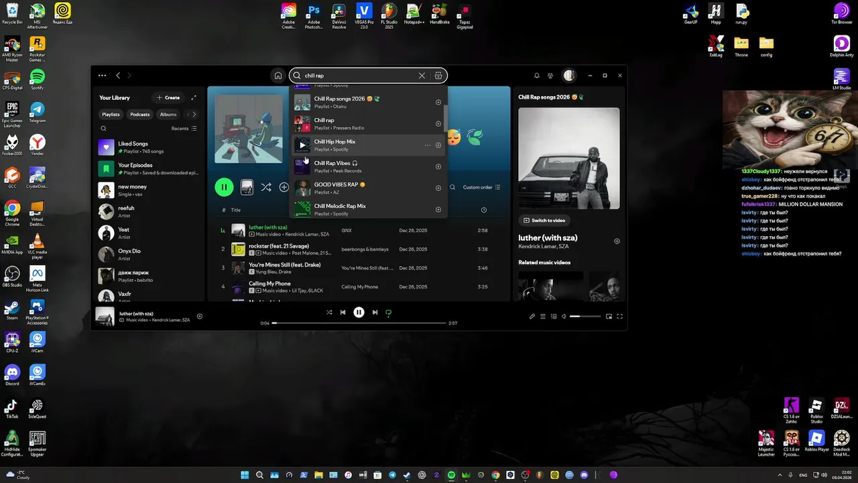Open Liked Songs in Your Library
The image size is (858, 483).
(x=150, y=147)
